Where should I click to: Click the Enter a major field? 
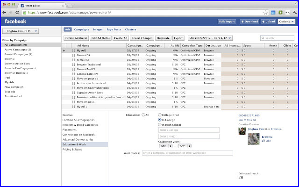(x=189, y=136)
